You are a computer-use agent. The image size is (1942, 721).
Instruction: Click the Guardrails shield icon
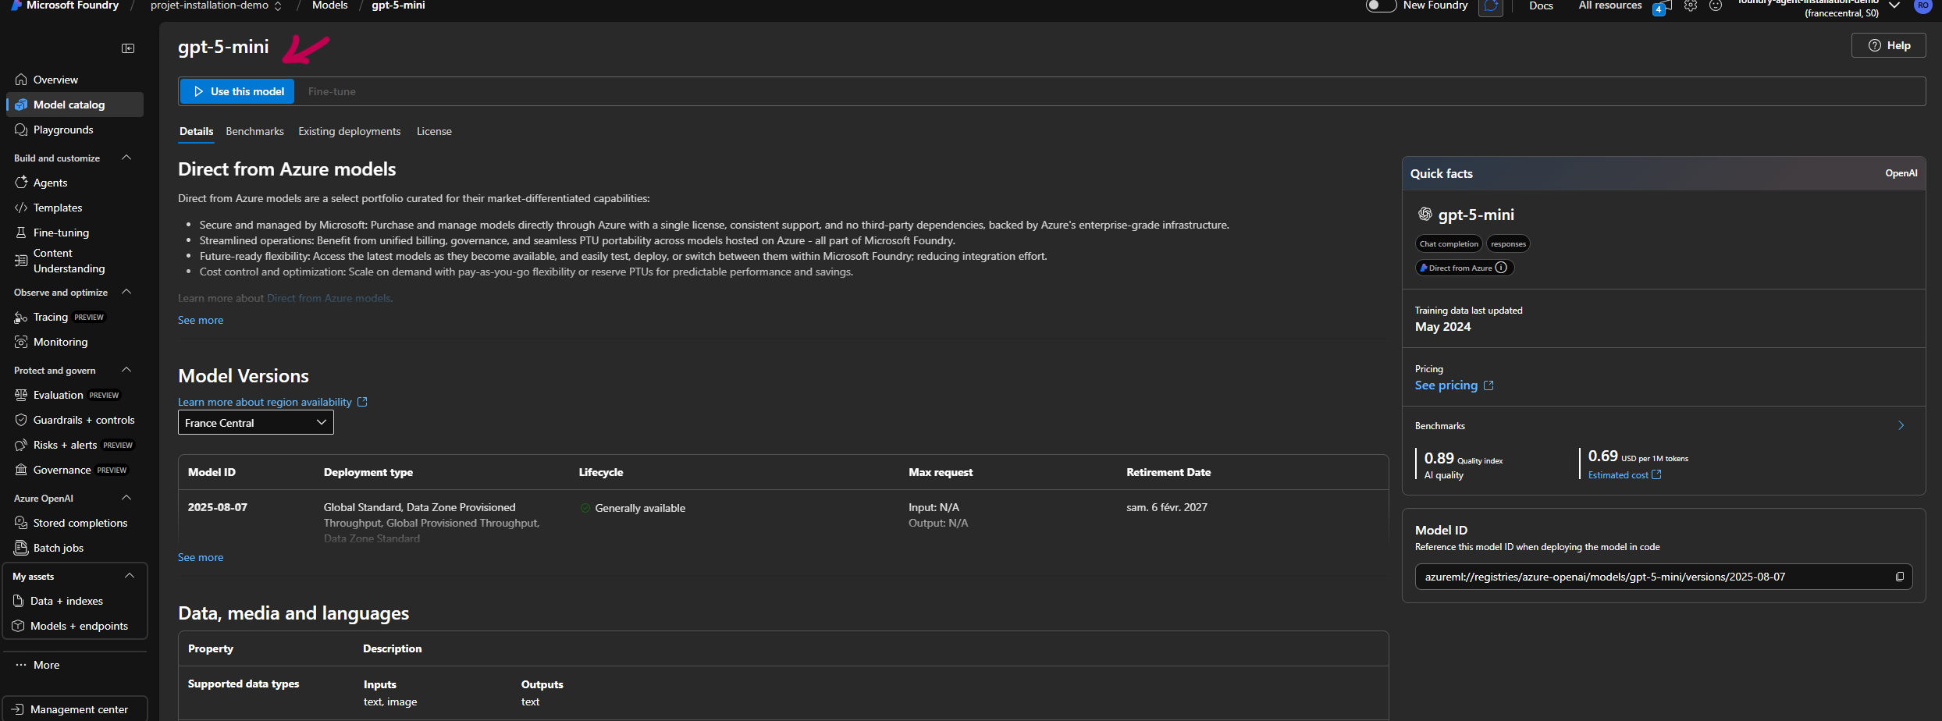click(21, 420)
